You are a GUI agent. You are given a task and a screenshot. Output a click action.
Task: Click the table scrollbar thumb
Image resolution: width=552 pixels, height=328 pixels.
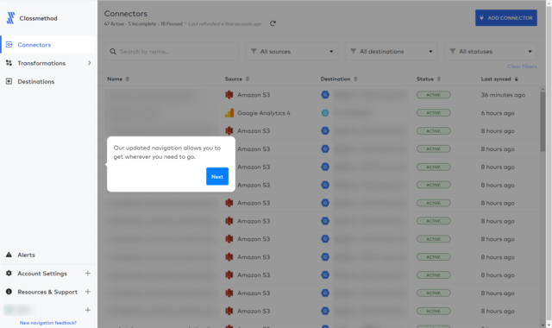(543, 122)
